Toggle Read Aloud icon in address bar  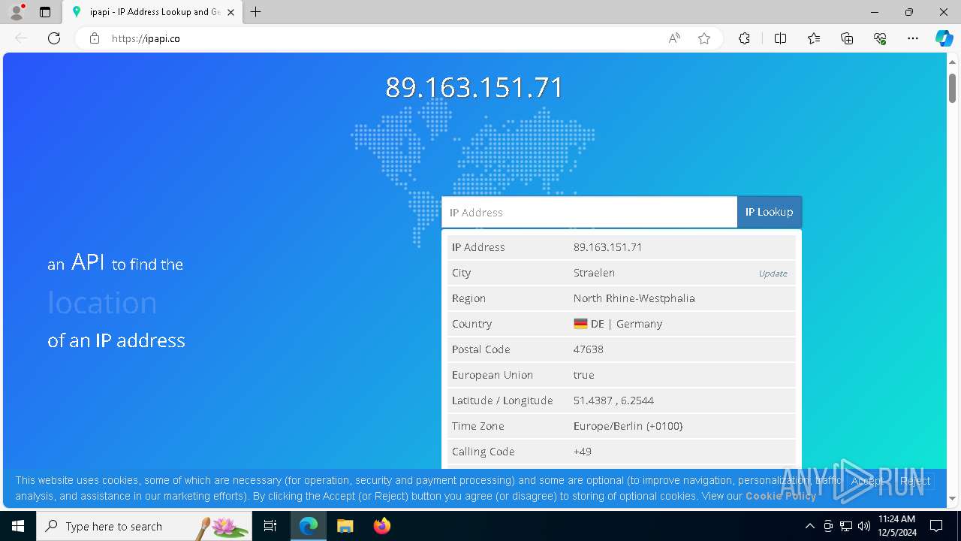674,38
